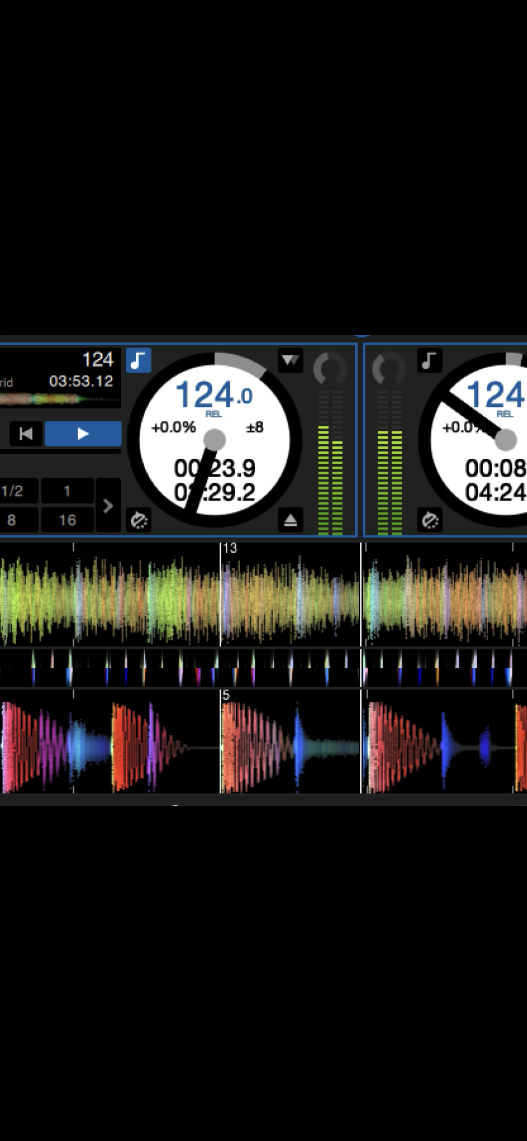Click the left deck track overview waveform

(x=60, y=400)
